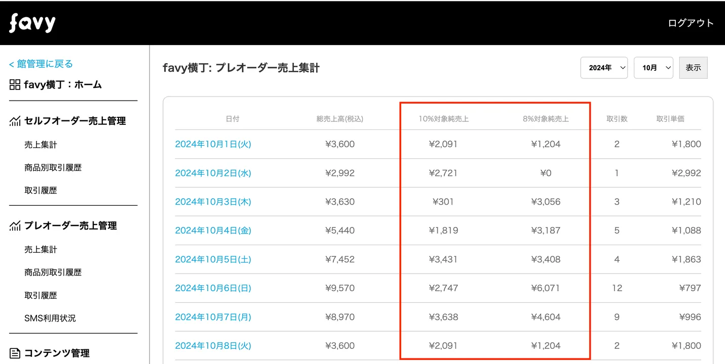Click the favy logo in the header
725x364 pixels.
(32, 23)
